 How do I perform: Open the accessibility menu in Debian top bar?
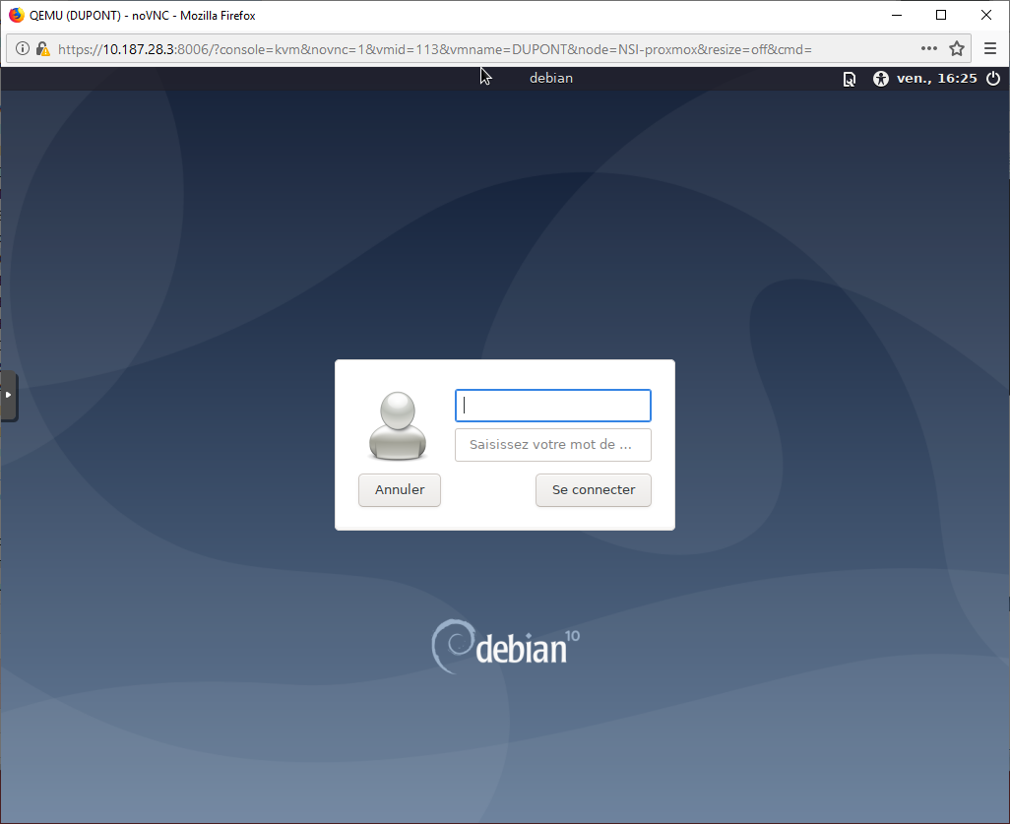pos(880,79)
